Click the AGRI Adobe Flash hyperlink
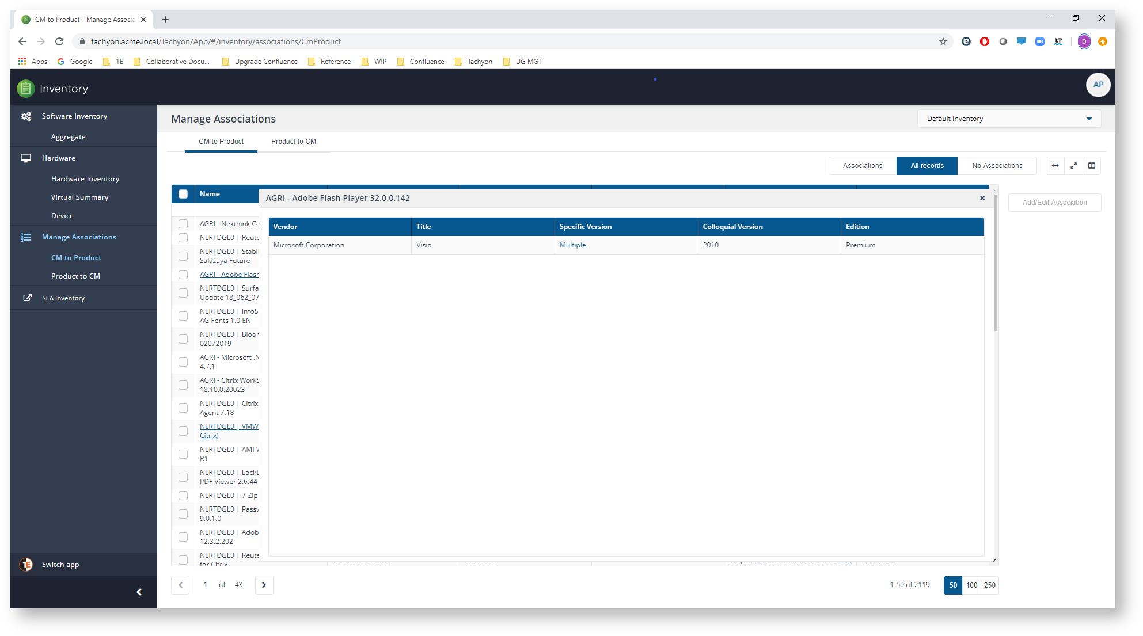 229,274
